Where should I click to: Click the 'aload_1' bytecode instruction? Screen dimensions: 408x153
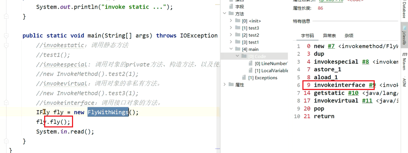click(326, 77)
